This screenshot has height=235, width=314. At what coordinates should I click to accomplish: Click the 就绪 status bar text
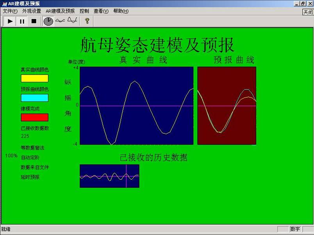5,229
